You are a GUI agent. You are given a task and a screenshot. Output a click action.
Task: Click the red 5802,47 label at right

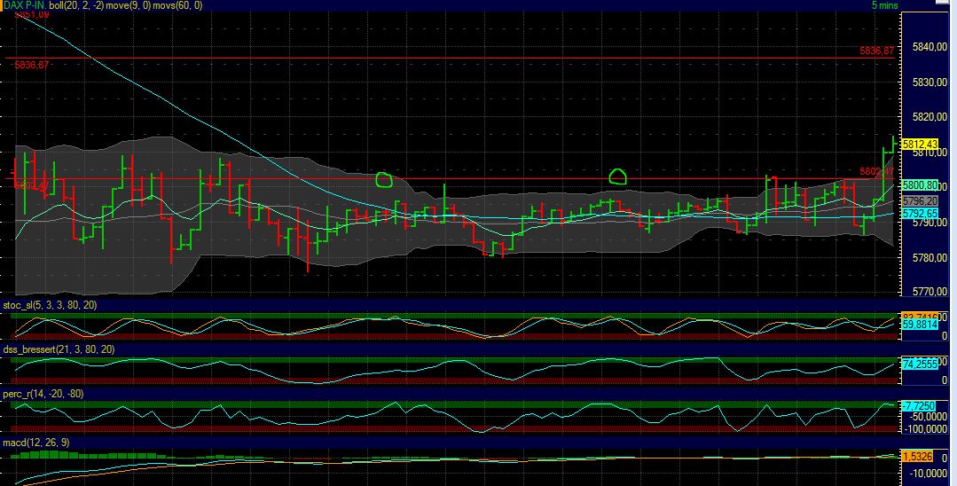pos(875,171)
